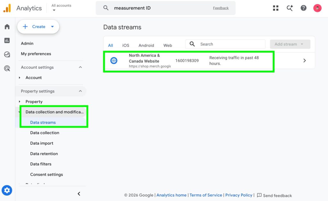Viewport: 328px width, 201px height.
Task: Expand the Property tree arrow
Action: [x=20, y=102]
